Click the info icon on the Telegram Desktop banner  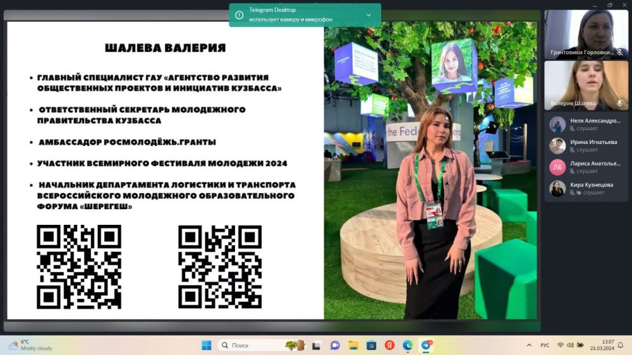[x=239, y=15]
